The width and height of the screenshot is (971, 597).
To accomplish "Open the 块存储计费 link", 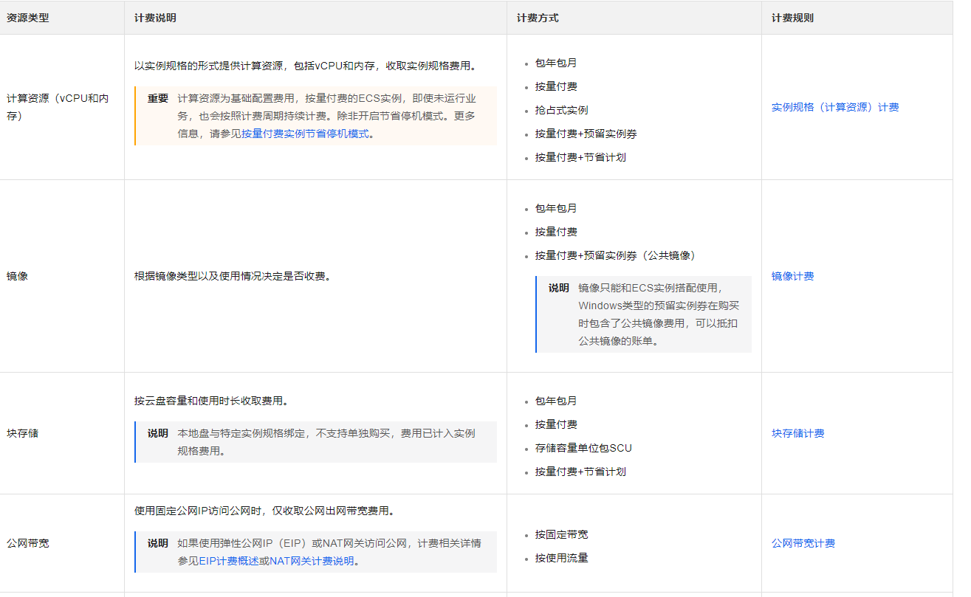I will point(797,433).
